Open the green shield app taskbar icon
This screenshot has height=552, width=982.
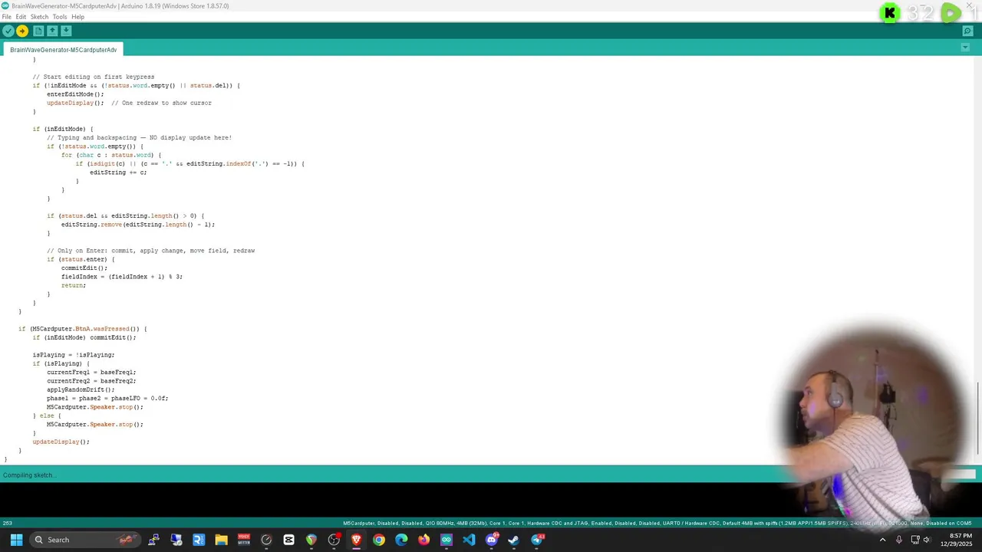(x=311, y=540)
